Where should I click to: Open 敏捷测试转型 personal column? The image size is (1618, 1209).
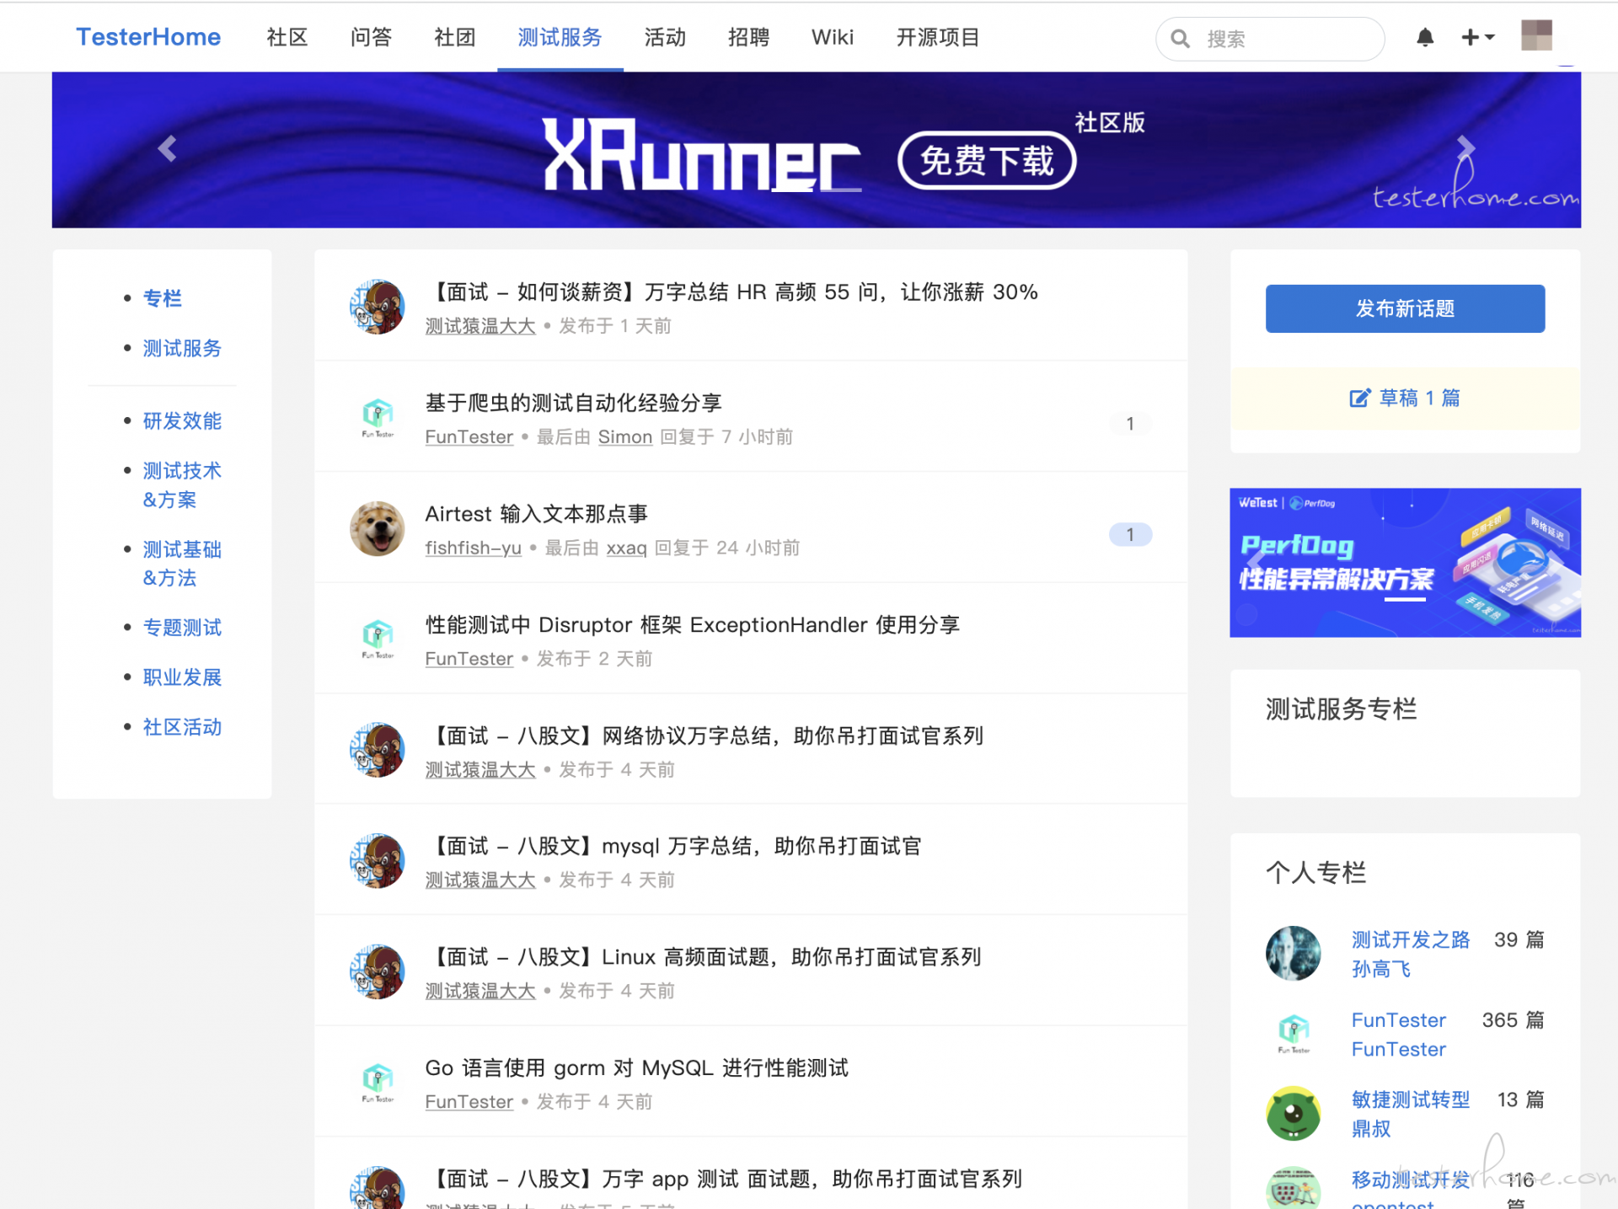click(1411, 1099)
